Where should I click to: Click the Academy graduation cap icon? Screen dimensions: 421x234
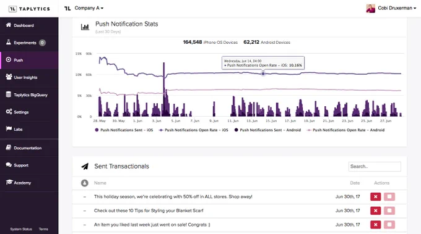tap(9, 182)
